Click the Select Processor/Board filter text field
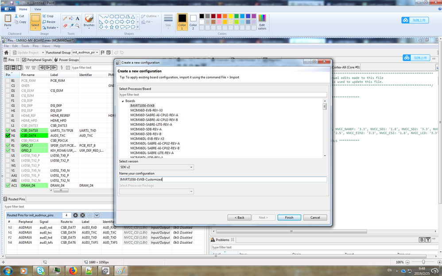The image size is (442, 276). pyautogui.click(x=223, y=95)
